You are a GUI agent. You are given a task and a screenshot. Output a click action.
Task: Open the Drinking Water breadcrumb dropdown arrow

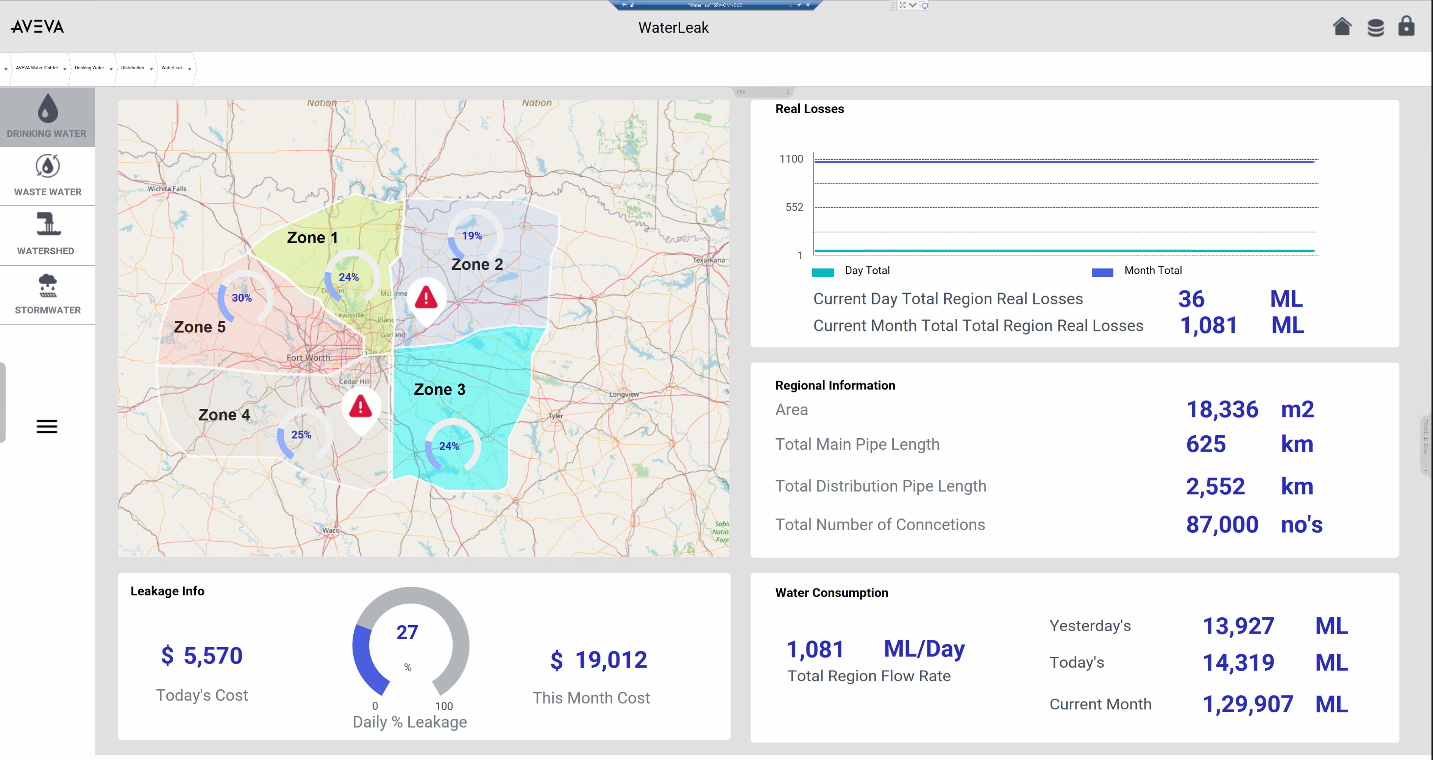point(111,69)
